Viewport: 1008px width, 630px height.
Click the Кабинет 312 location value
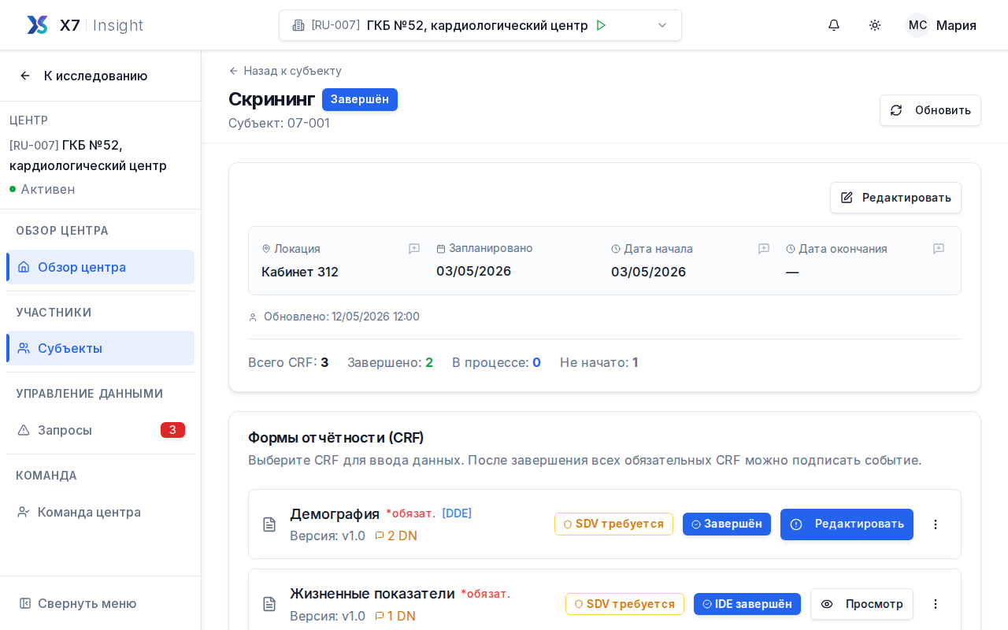pyautogui.click(x=300, y=272)
